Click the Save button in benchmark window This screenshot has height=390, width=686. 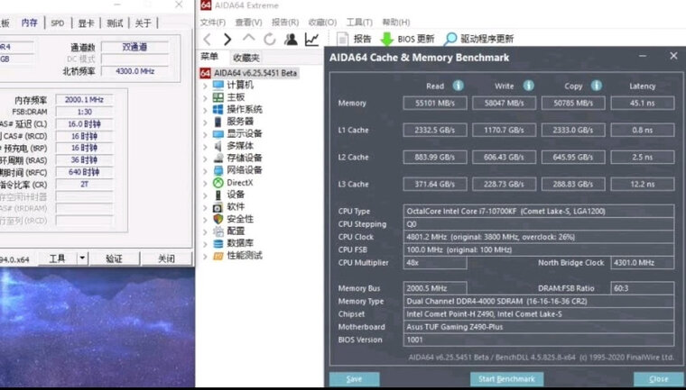[354, 379]
